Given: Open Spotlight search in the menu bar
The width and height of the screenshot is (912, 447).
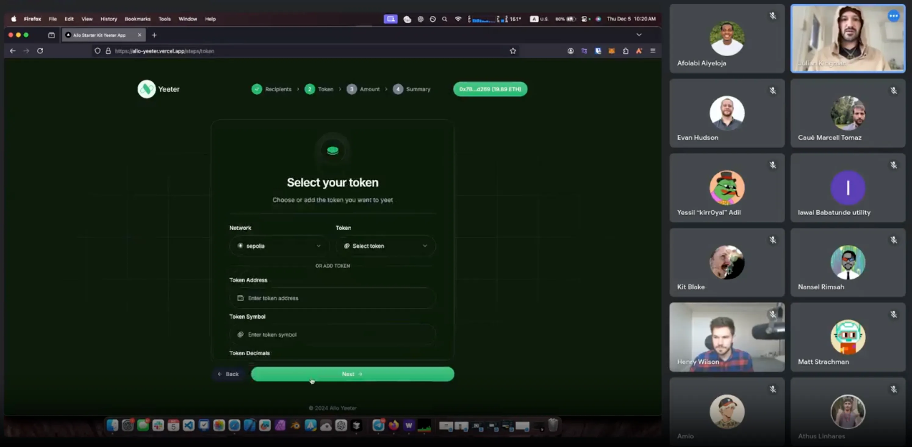Looking at the screenshot, I should (444, 19).
